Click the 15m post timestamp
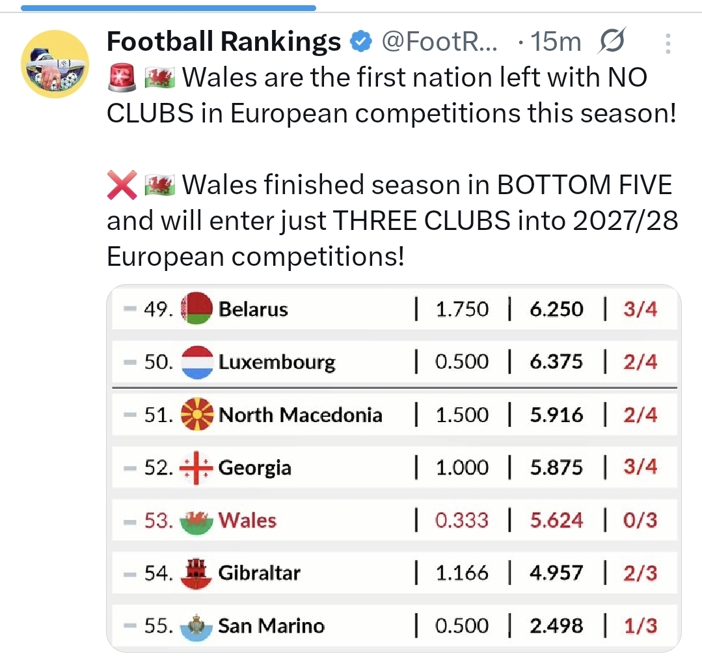702x656 pixels. [555, 42]
